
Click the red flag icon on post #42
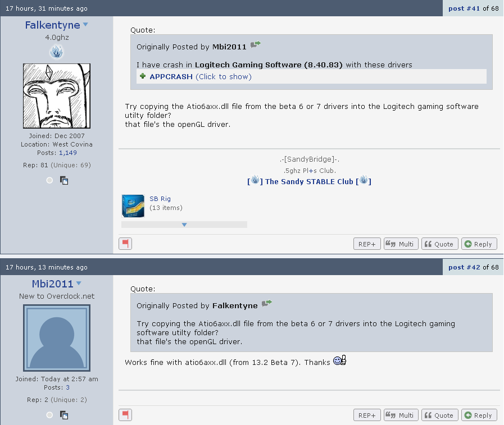click(x=125, y=415)
